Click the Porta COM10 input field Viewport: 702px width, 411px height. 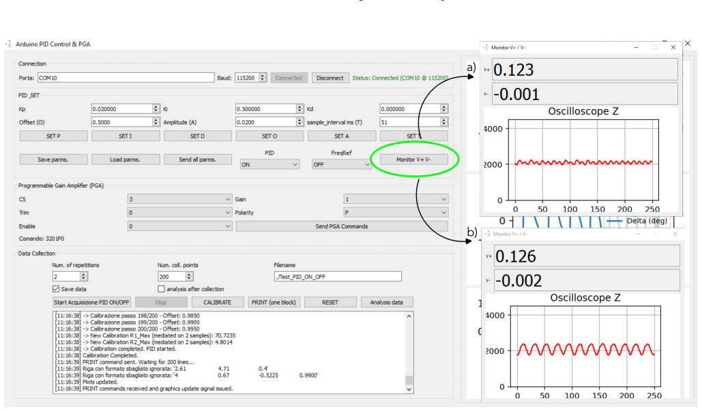(x=126, y=78)
